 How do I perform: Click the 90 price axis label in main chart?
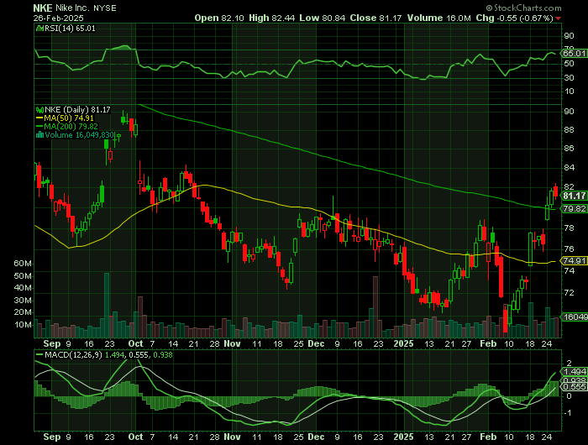(569, 112)
